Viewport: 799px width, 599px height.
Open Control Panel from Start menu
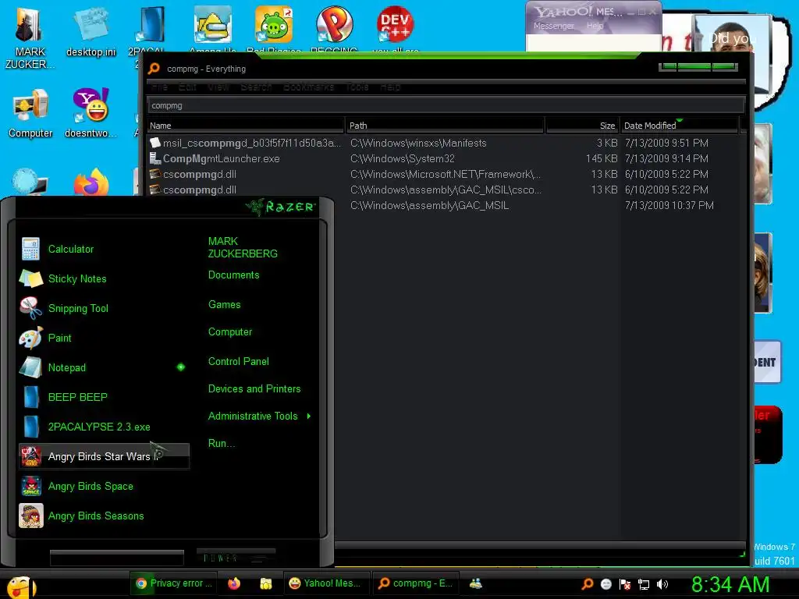click(x=239, y=362)
